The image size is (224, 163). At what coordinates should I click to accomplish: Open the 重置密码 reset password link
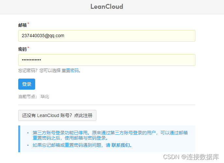pos(70,70)
